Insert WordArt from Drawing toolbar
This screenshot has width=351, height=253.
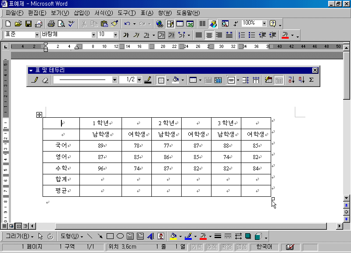(x=151, y=236)
